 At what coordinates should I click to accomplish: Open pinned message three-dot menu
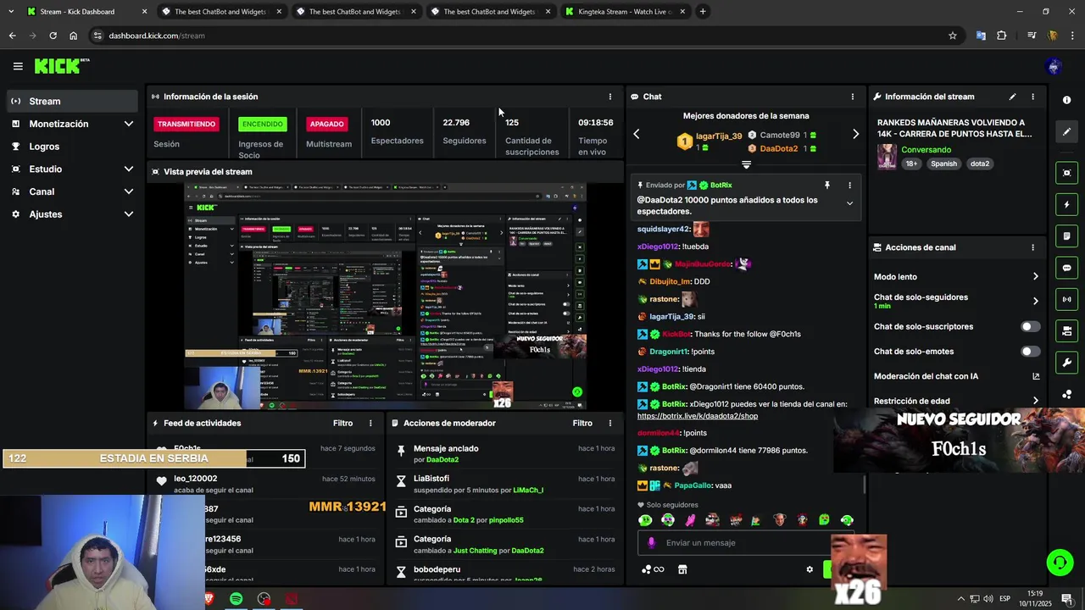tap(849, 185)
